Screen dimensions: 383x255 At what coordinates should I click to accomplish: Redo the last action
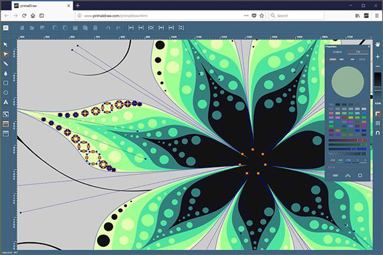point(118,28)
